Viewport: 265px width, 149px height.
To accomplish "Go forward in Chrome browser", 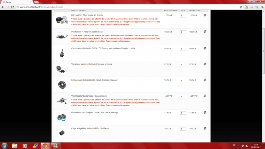I will [8, 7].
